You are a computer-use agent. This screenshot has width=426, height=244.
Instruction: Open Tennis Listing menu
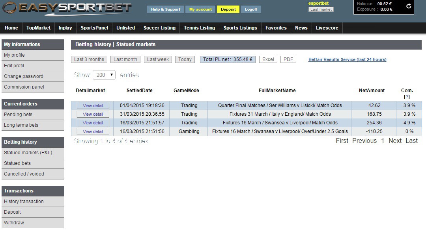200,28
